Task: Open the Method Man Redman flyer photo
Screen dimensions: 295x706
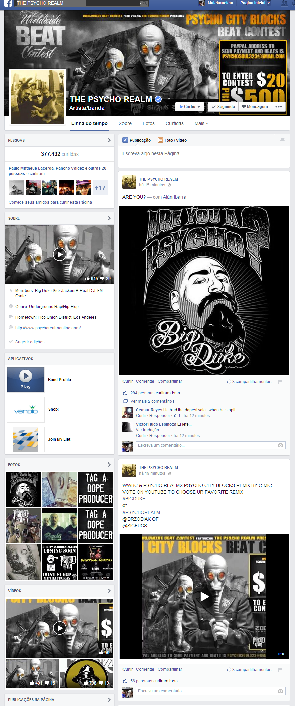Action: (96, 562)
